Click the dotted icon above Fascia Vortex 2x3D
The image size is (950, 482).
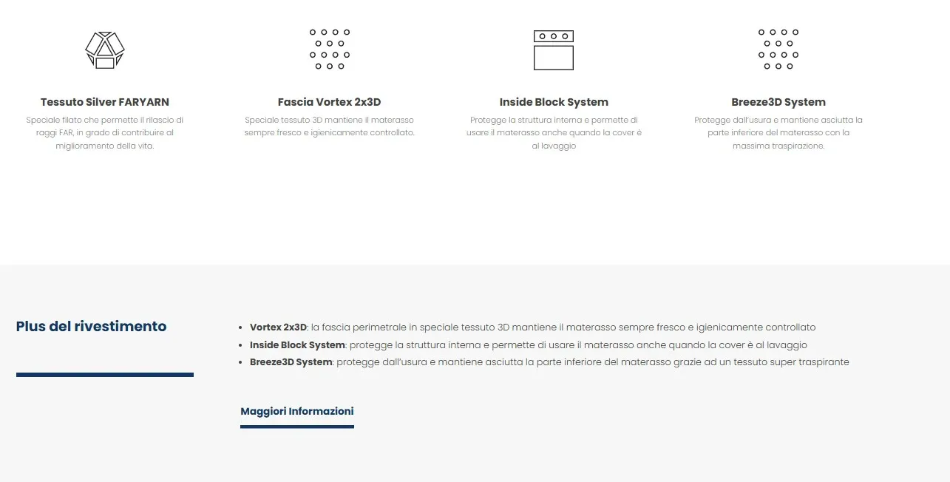(x=330, y=50)
